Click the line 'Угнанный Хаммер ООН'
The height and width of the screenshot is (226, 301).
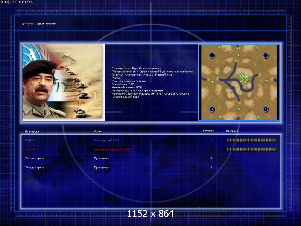[x=127, y=87]
